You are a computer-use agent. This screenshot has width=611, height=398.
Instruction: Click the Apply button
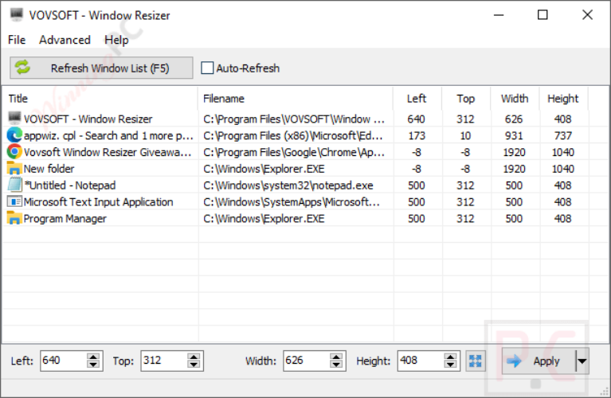539,361
